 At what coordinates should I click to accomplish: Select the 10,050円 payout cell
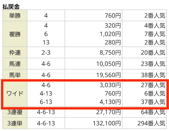pyautogui.click(x=109, y=64)
